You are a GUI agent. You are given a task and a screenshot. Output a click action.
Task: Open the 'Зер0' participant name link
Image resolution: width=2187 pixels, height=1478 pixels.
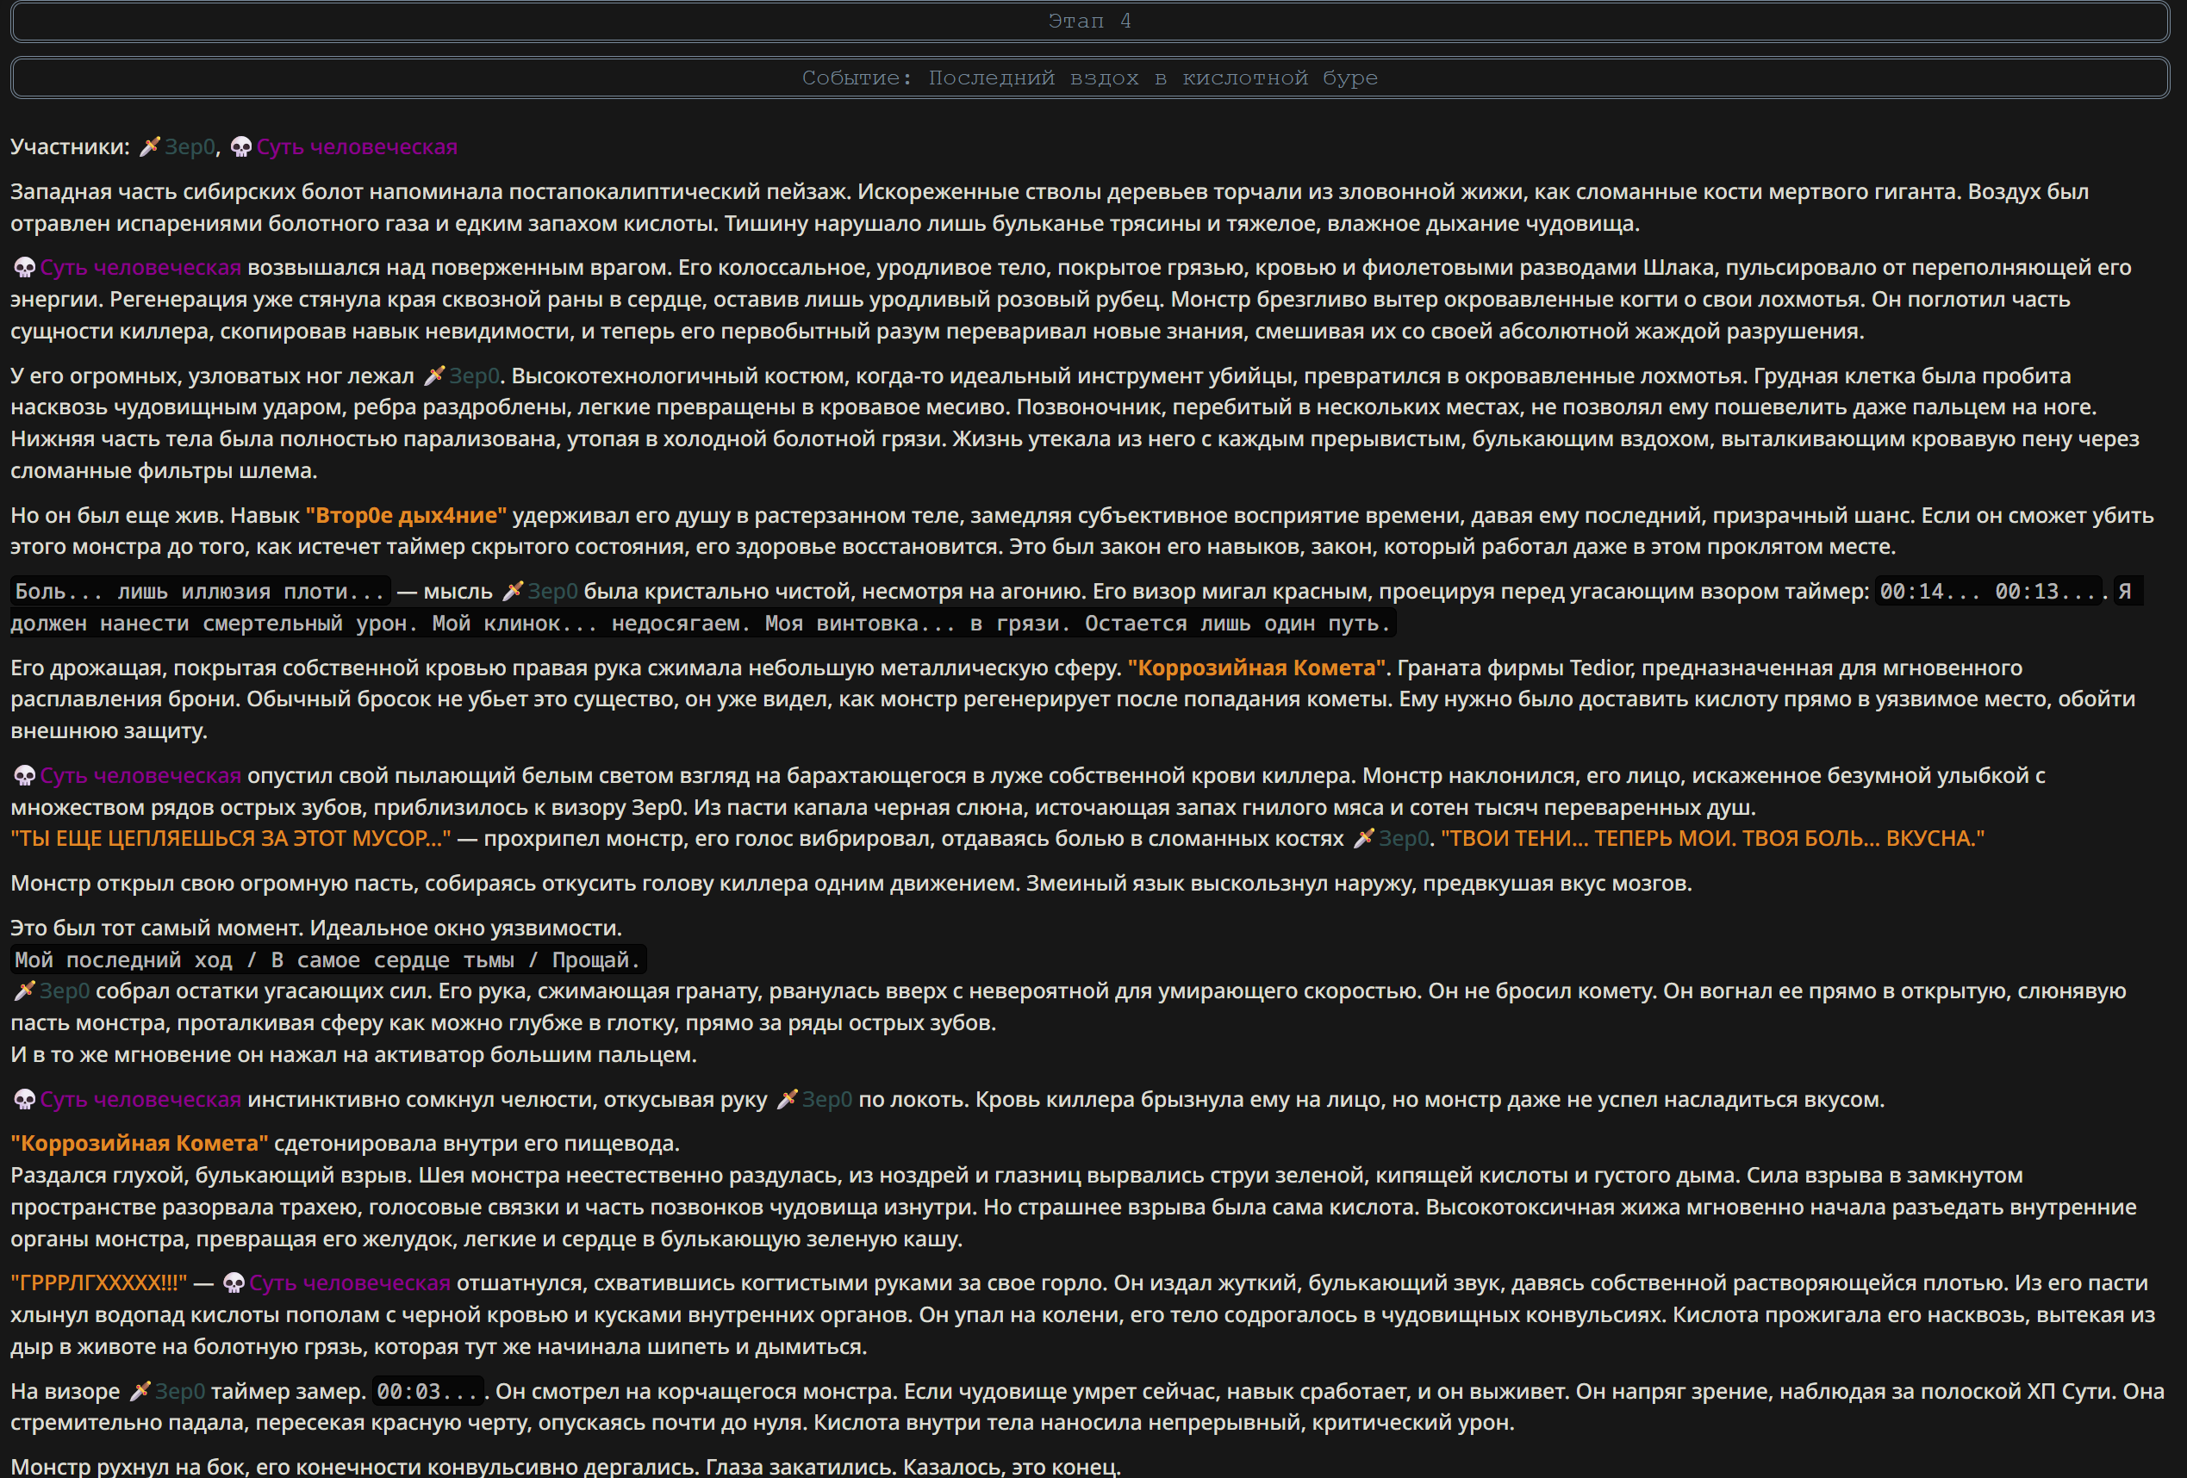click(x=190, y=146)
